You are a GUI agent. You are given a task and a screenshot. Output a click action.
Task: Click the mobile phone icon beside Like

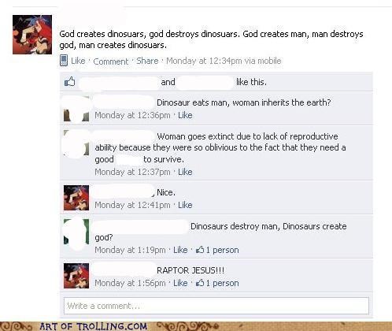pos(64,61)
